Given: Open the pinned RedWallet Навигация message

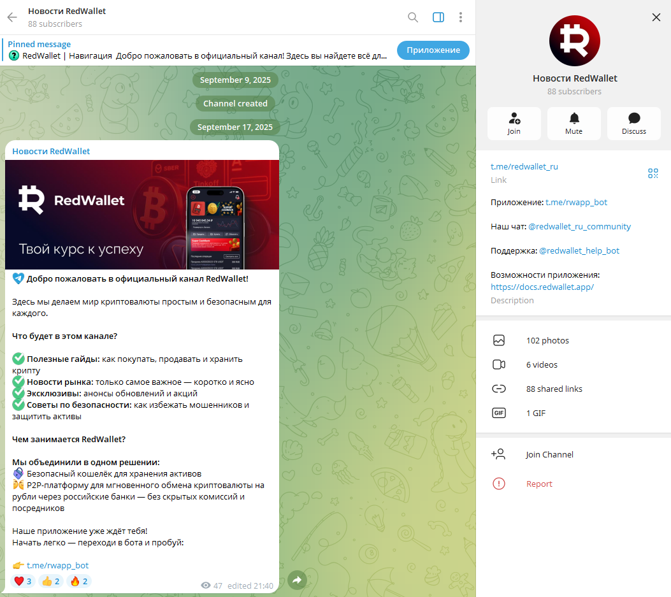Looking at the screenshot, I should 198,50.
